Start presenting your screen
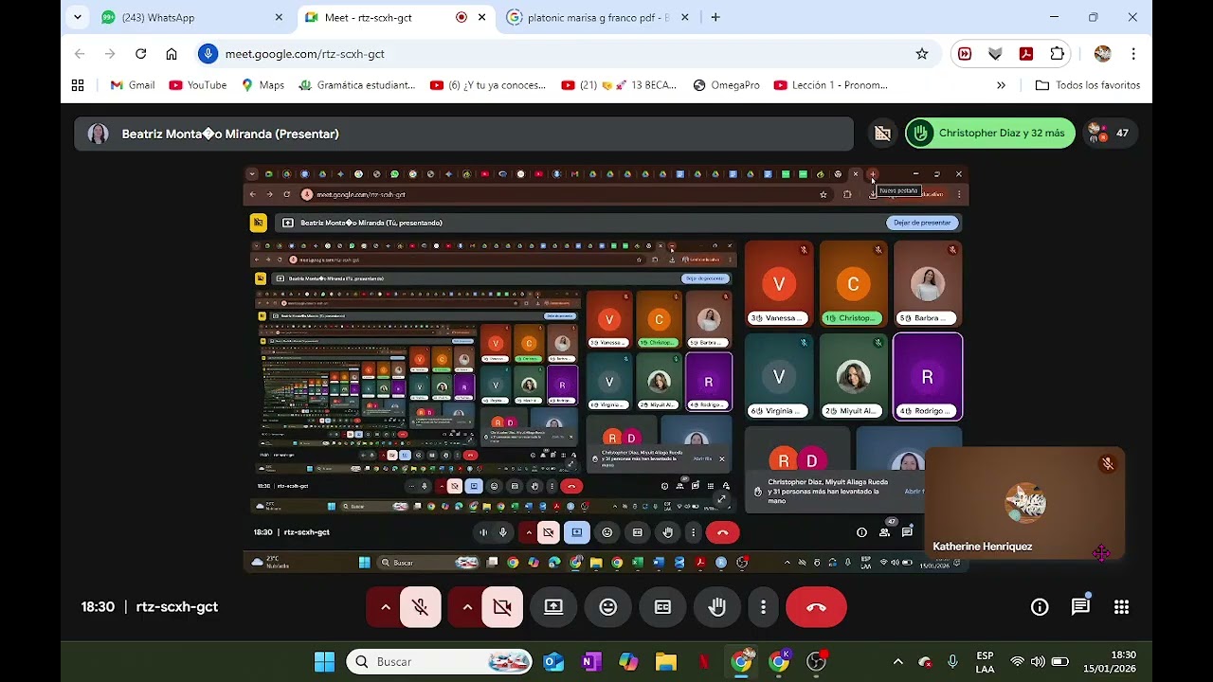The width and height of the screenshot is (1213, 682). coord(553,607)
